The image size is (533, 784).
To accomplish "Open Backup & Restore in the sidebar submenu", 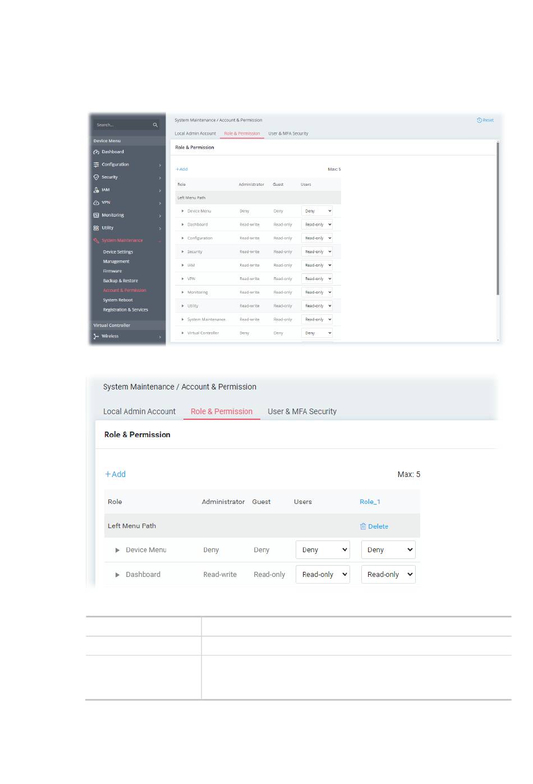I will 121,281.
